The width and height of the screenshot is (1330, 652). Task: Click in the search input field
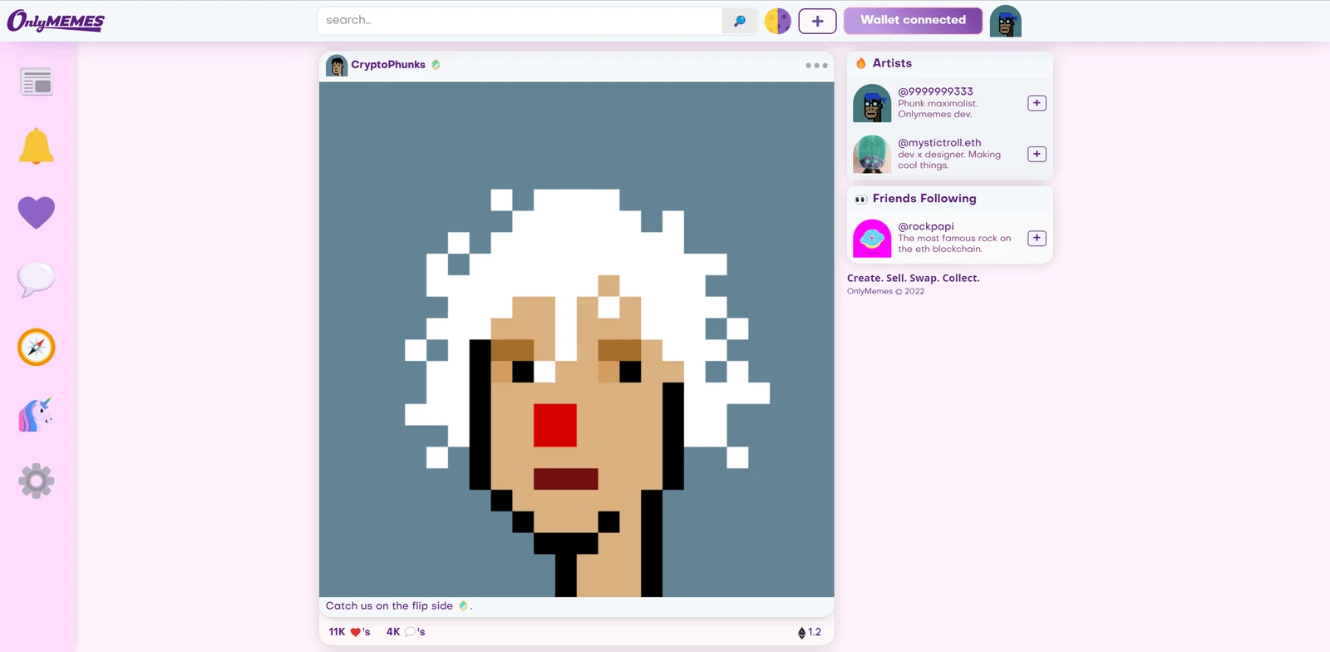520,21
